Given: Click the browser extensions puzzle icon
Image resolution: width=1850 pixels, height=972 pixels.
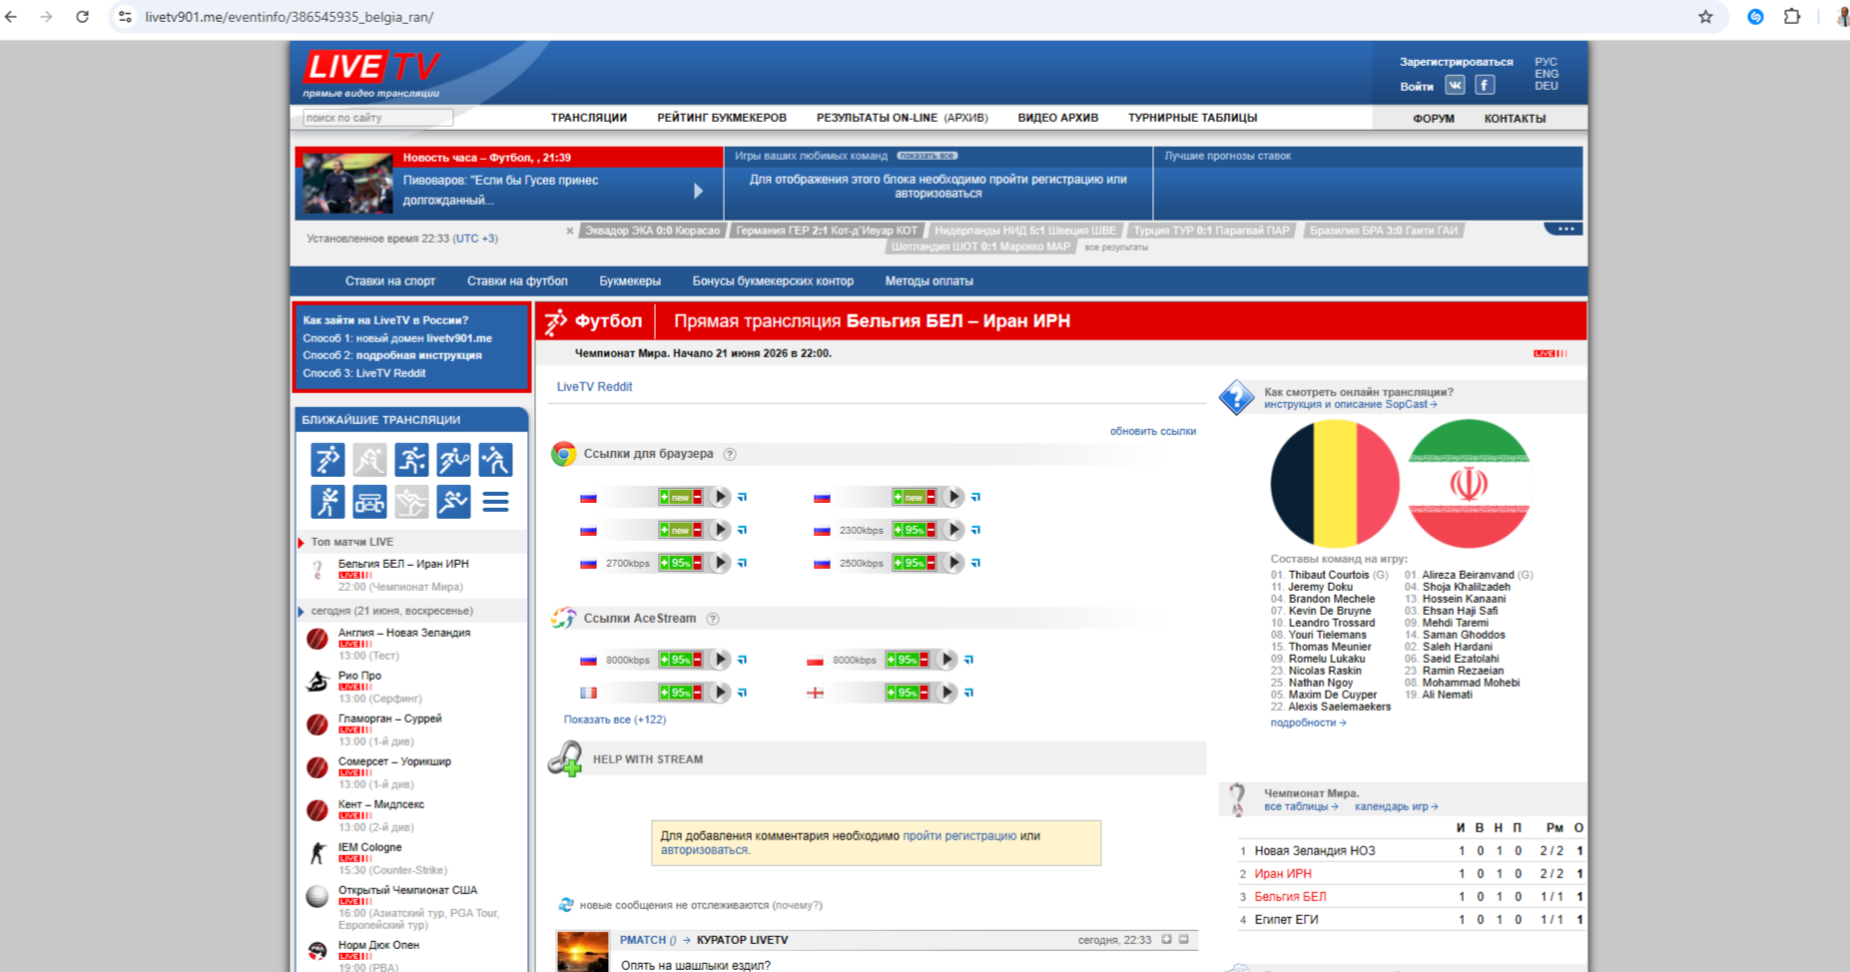Looking at the screenshot, I should [1792, 17].
